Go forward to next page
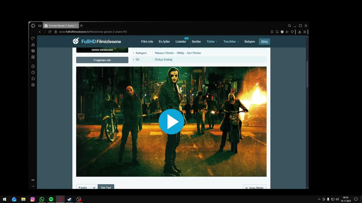The image size is (362, 203). (x=45, y=32)
